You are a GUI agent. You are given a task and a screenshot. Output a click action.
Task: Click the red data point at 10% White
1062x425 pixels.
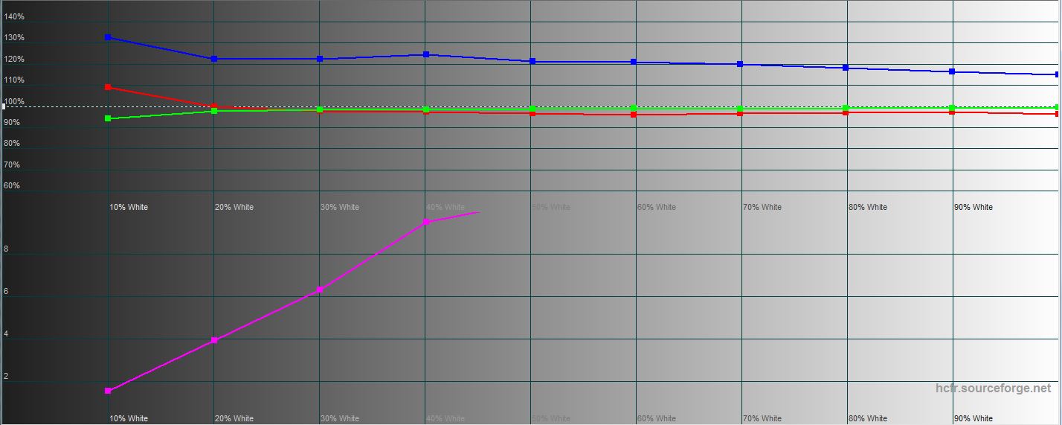coord(108,87)
